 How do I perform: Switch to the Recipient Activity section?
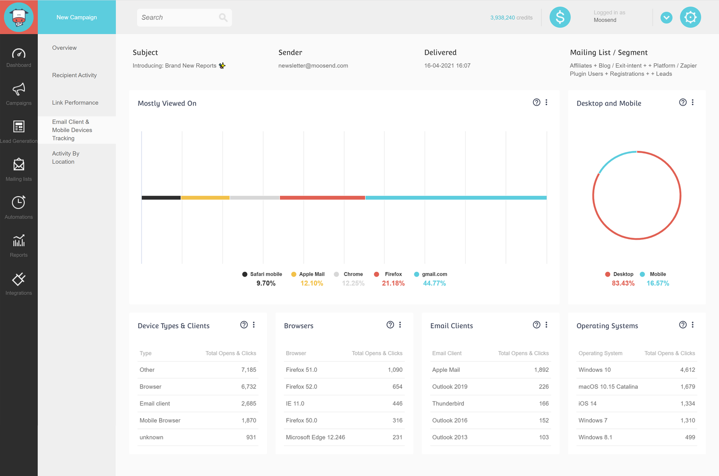75,75
